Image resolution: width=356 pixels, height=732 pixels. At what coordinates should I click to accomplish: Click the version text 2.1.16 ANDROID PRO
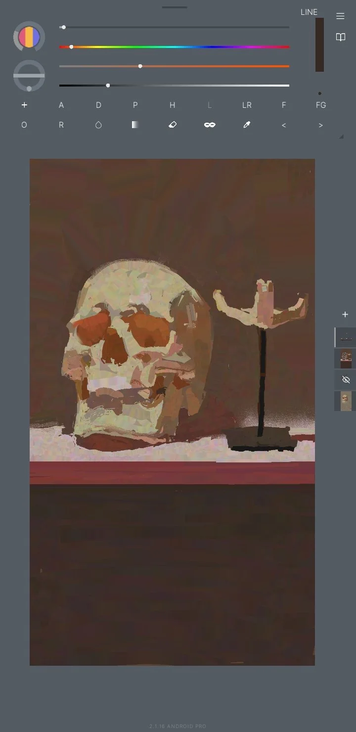coord(178,726)
